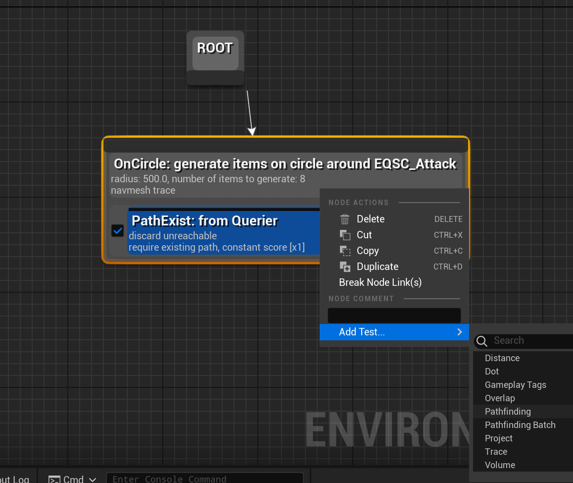Click the Duplicate icon in context menu
This screenshot has width=573, height=483.
[344, 267]
